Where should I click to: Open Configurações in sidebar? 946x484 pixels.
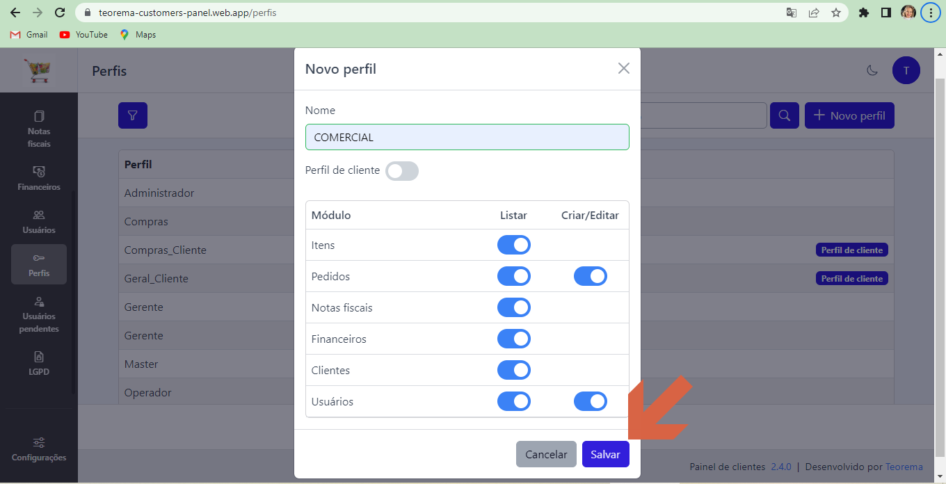pyautogui.click(x=39, y=449)
